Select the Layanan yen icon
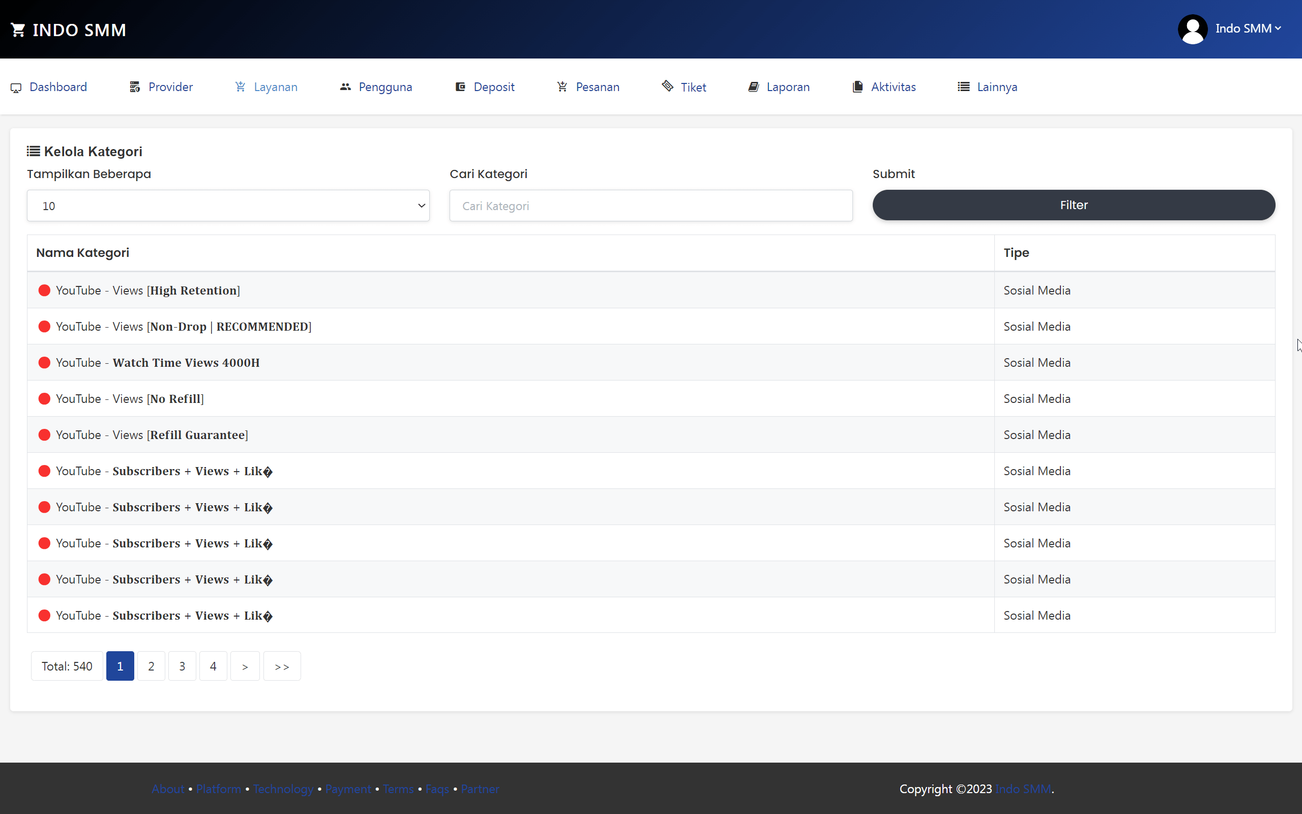The image size is (1302, 814). point(240,86)
